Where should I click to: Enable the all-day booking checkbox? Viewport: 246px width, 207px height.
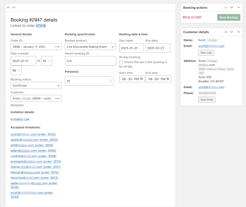point(121,63)
